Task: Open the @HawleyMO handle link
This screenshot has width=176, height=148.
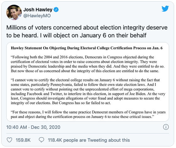Action: click(x=37, y=16)
